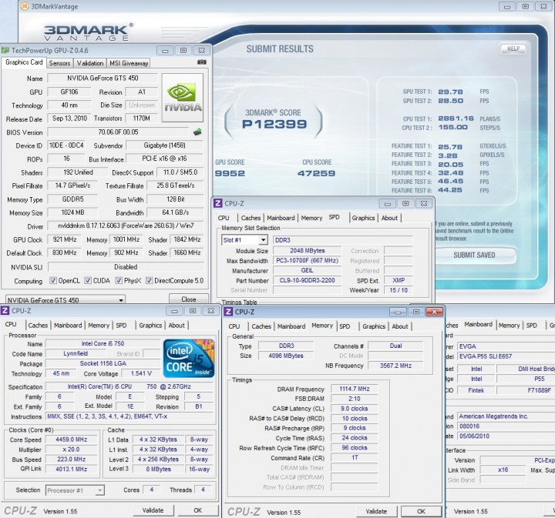
Task: Minimize the GPU-Z window
Action: coord(165,51)
